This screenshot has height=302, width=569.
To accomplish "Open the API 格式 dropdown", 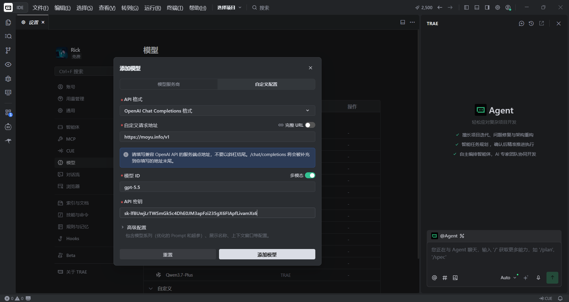I will pyautogui.click(x=217, y=111).
